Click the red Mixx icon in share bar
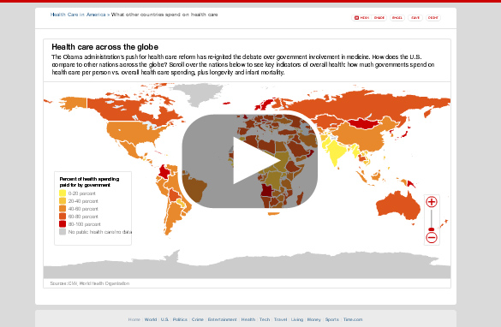The width and height of the screenshot is (501, 327). tap(356, 18)
